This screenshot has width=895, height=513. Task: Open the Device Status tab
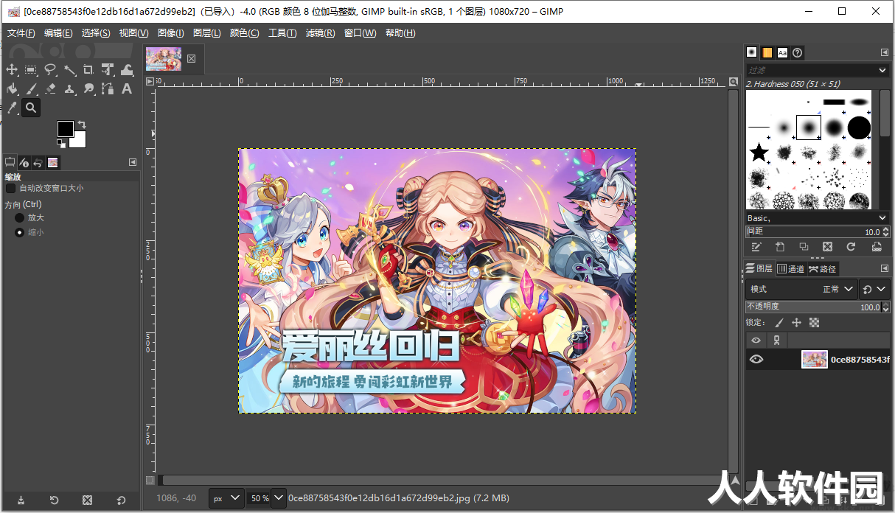point(24,162)
